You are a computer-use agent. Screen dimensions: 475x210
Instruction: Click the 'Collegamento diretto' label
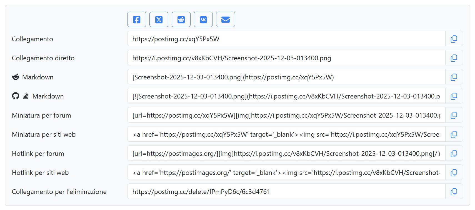[43, 58]
